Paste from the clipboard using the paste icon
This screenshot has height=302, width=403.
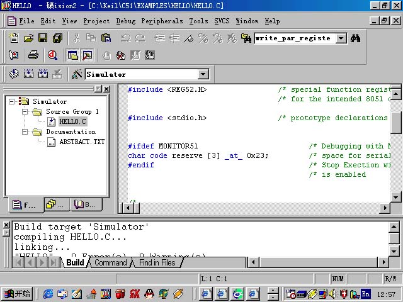point(106,38)
